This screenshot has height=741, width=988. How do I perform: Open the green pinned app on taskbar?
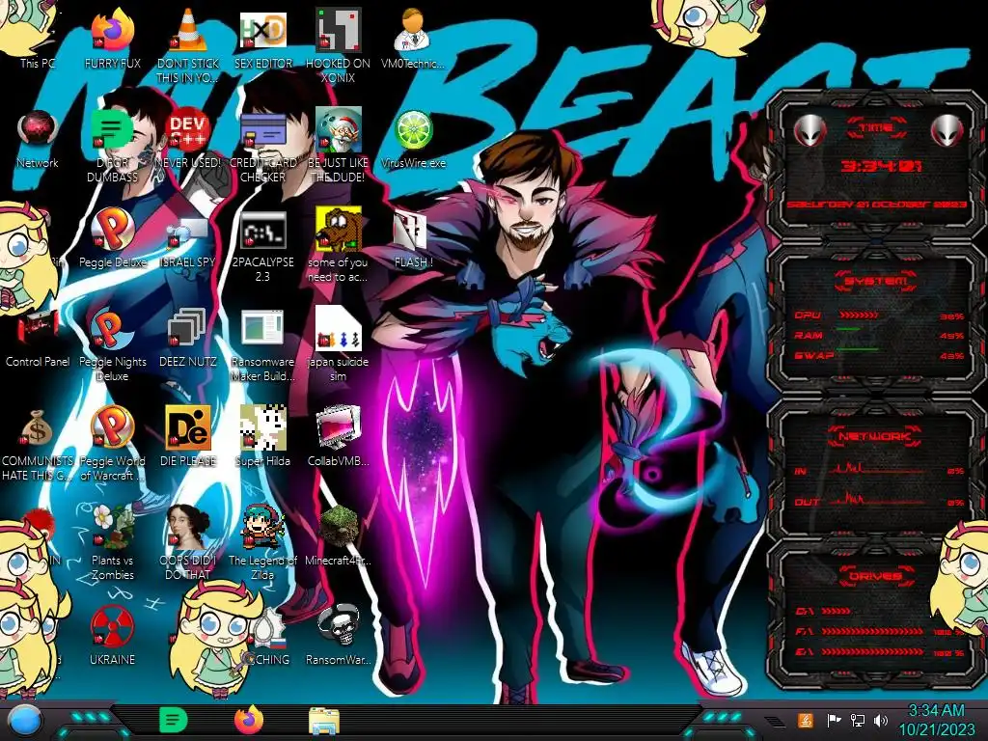click(x=173, y=720)
